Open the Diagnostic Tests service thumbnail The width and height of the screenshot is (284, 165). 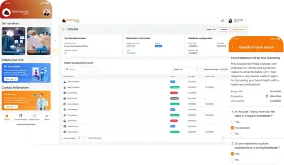tap(39, 41)
